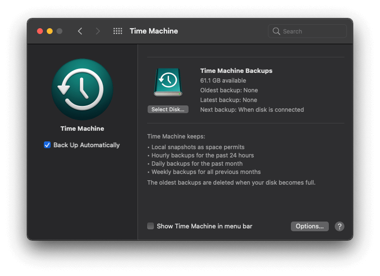Viewport: 380px width, 276px height.
Task: Open the Show All preferences grid
Action: coord(118,31)
